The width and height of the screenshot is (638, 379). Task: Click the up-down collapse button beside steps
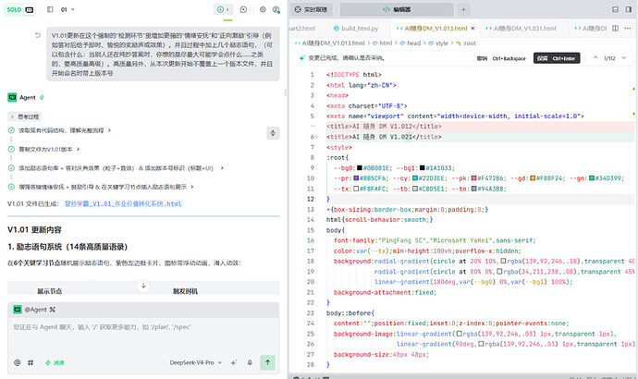coord(273,133)
